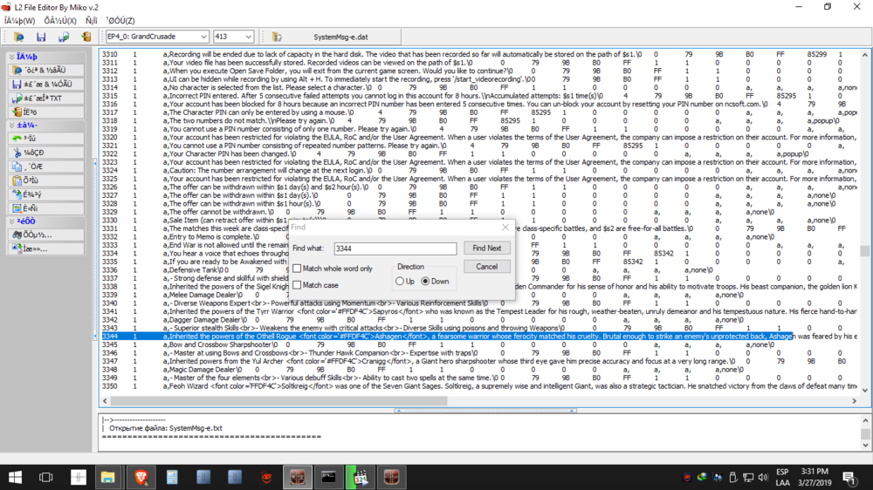The width and height of the screenshot is (873, 490).
Task: Open Brave browser from the taskbar
Action: tap(140, 477)
